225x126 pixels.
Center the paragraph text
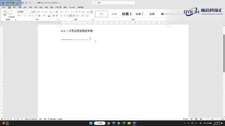click(65, 16)
